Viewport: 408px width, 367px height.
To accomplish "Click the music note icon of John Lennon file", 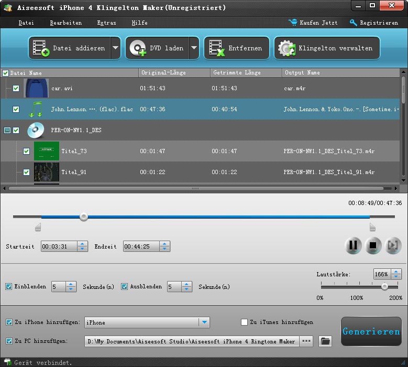I will pyautogui.click(x=36, y=109).
